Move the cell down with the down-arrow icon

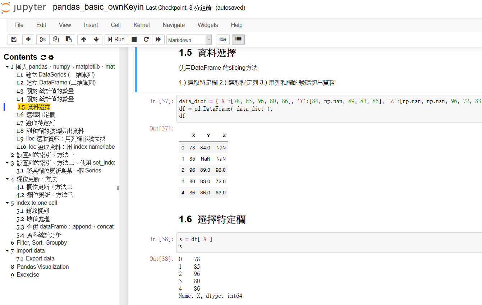(x=96, y=40)
